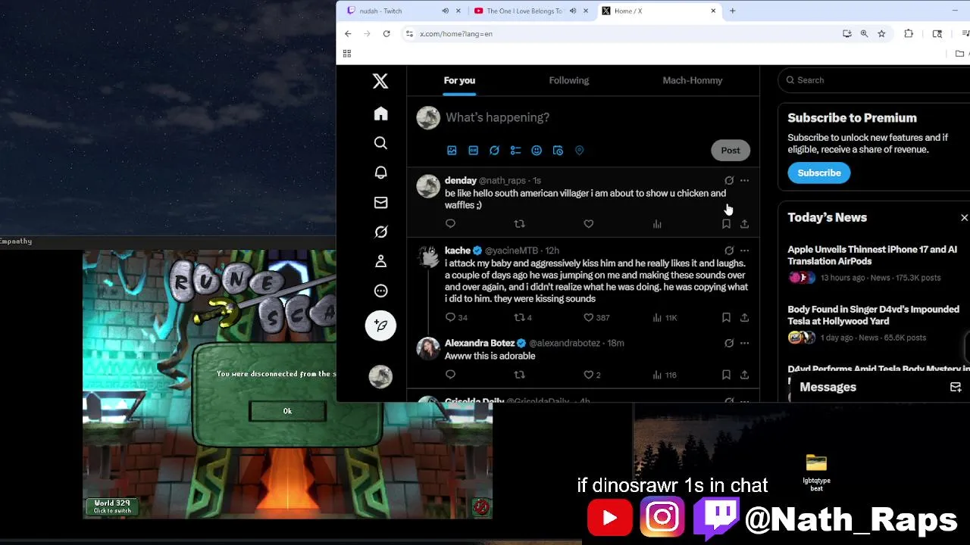Repost denday's post

(519, 224)
